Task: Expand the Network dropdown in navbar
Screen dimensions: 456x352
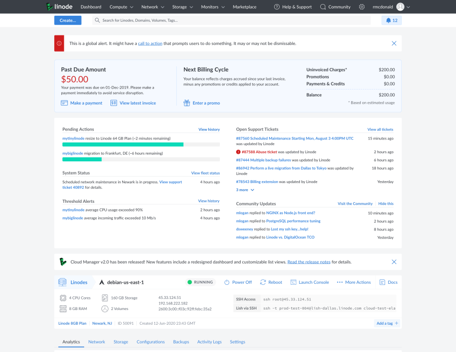Action: (x=153, y=7)
